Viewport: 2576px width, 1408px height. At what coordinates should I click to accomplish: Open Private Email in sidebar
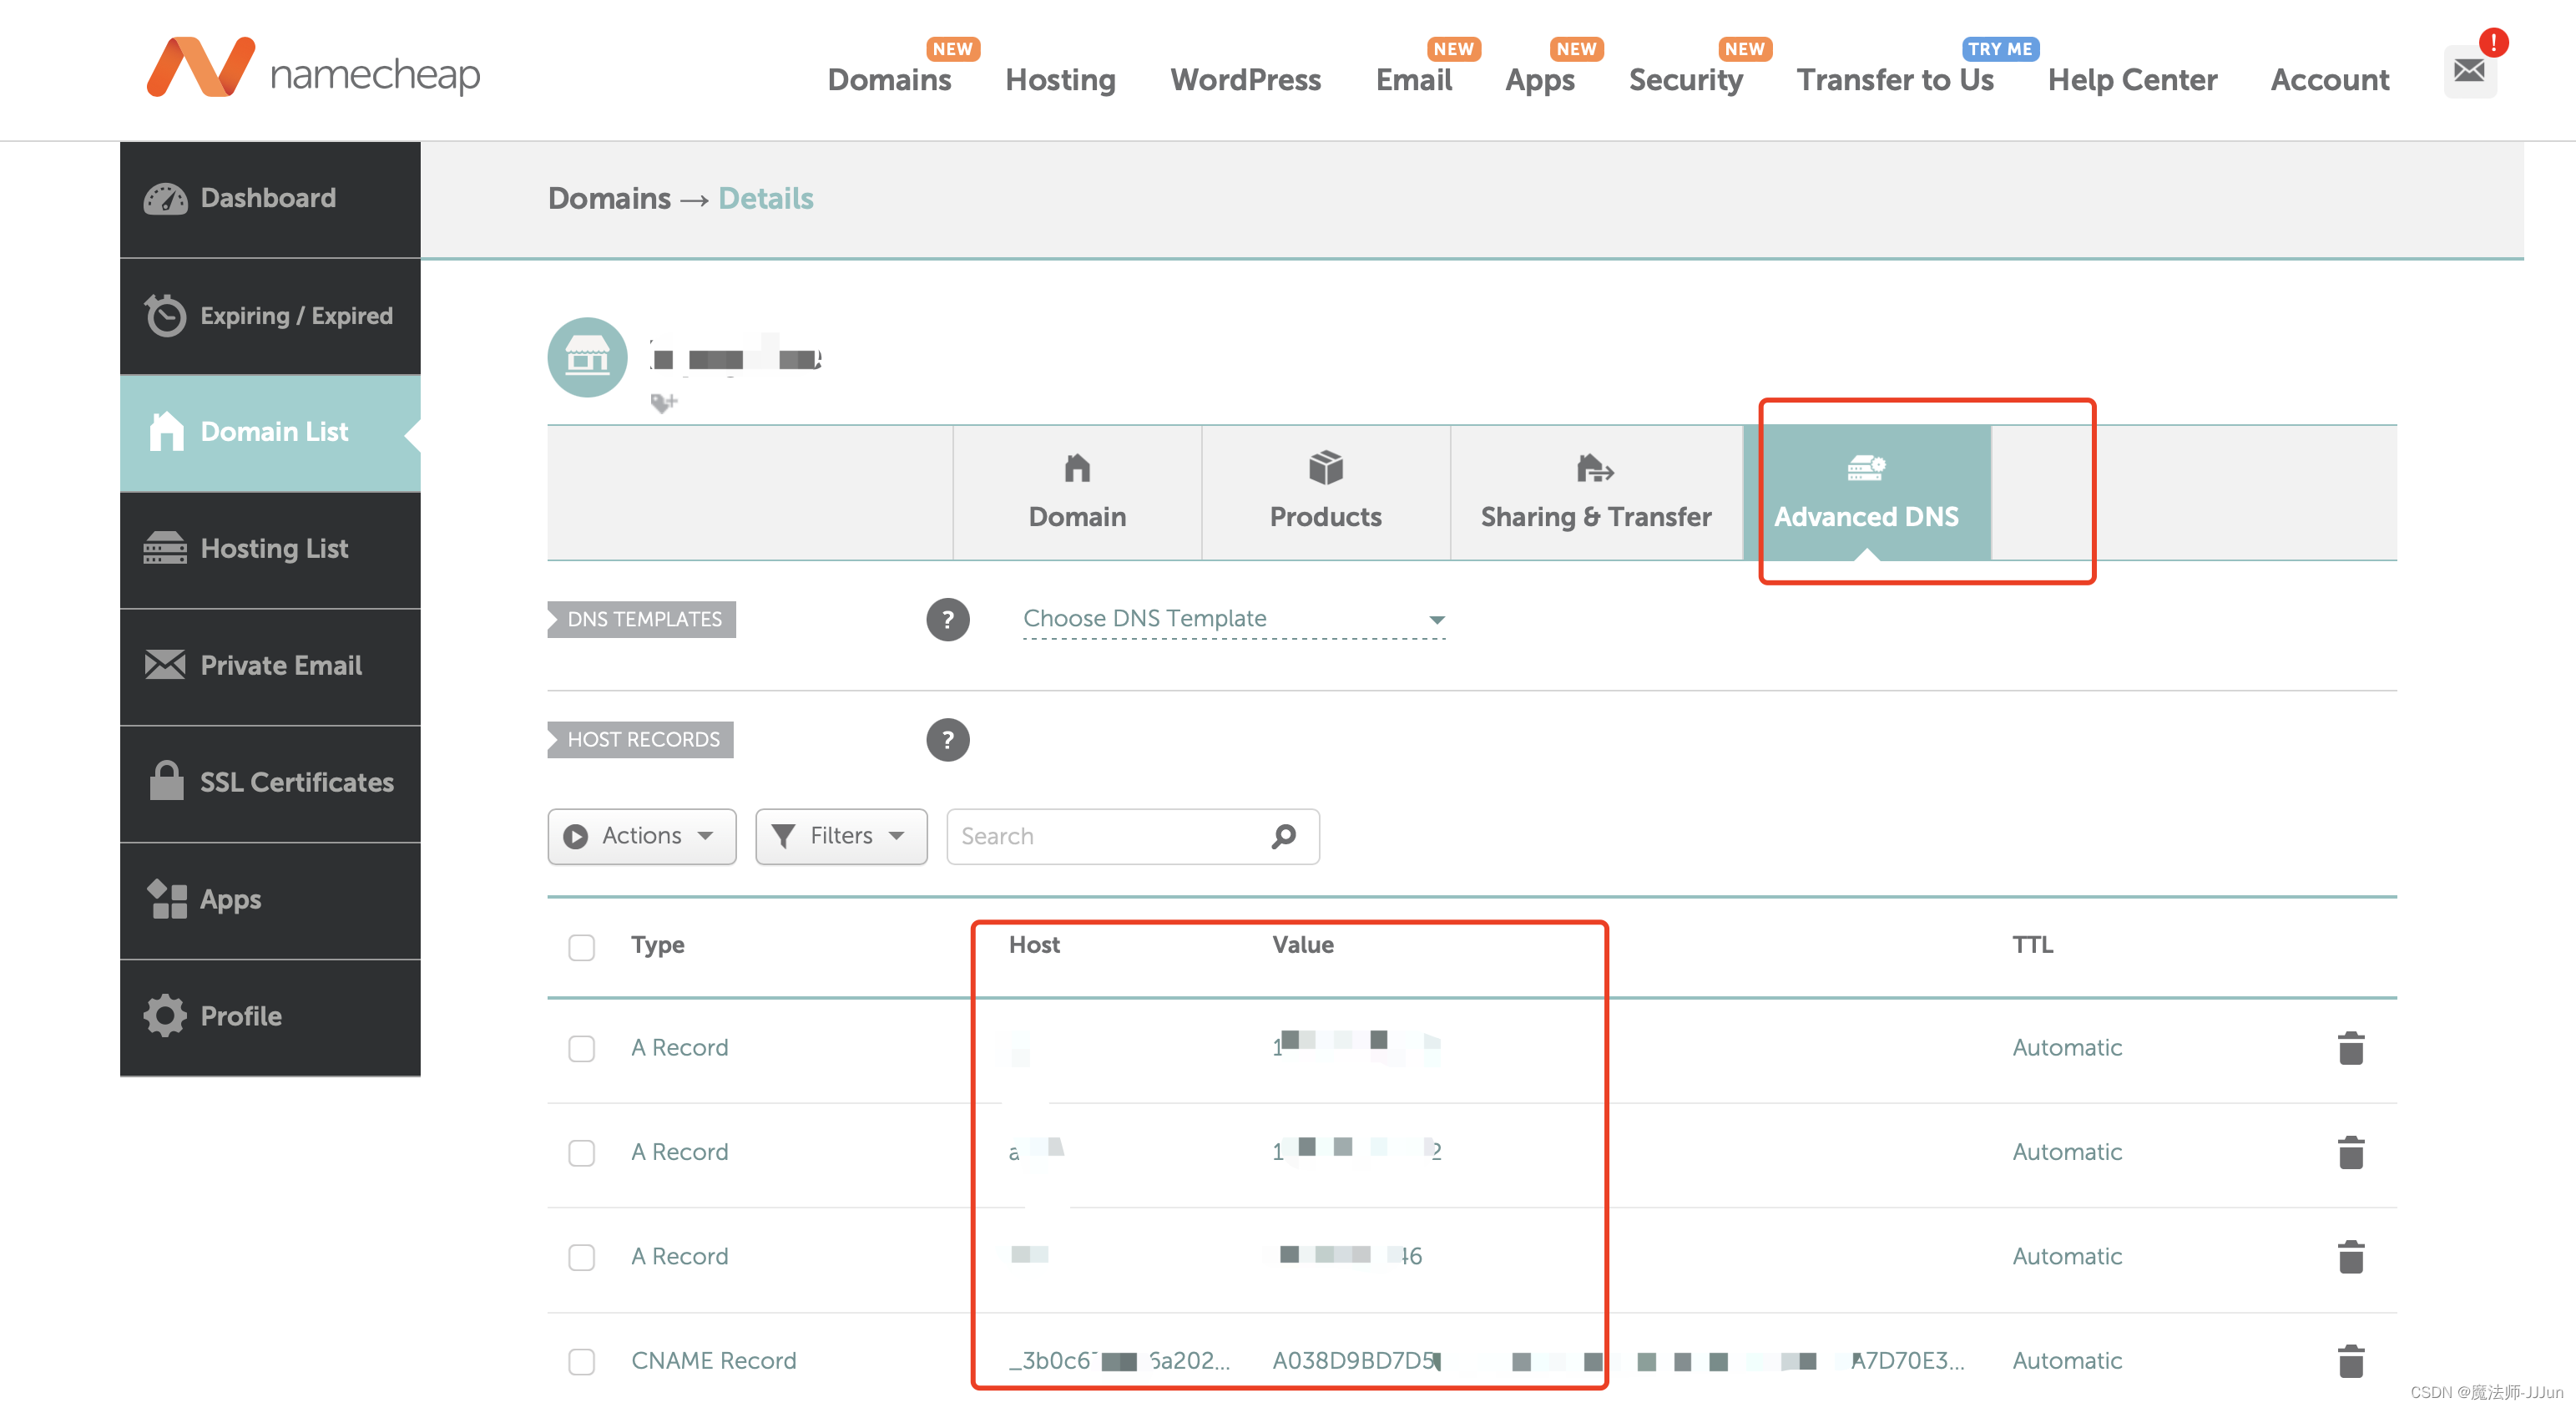270,666
